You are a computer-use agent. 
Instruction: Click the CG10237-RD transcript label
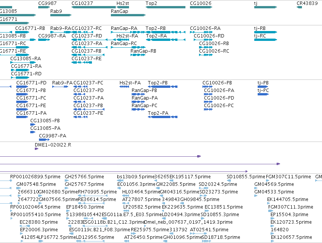(87, 36)
